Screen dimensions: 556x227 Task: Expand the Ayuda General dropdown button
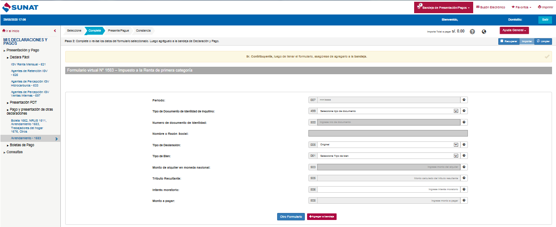514,30
